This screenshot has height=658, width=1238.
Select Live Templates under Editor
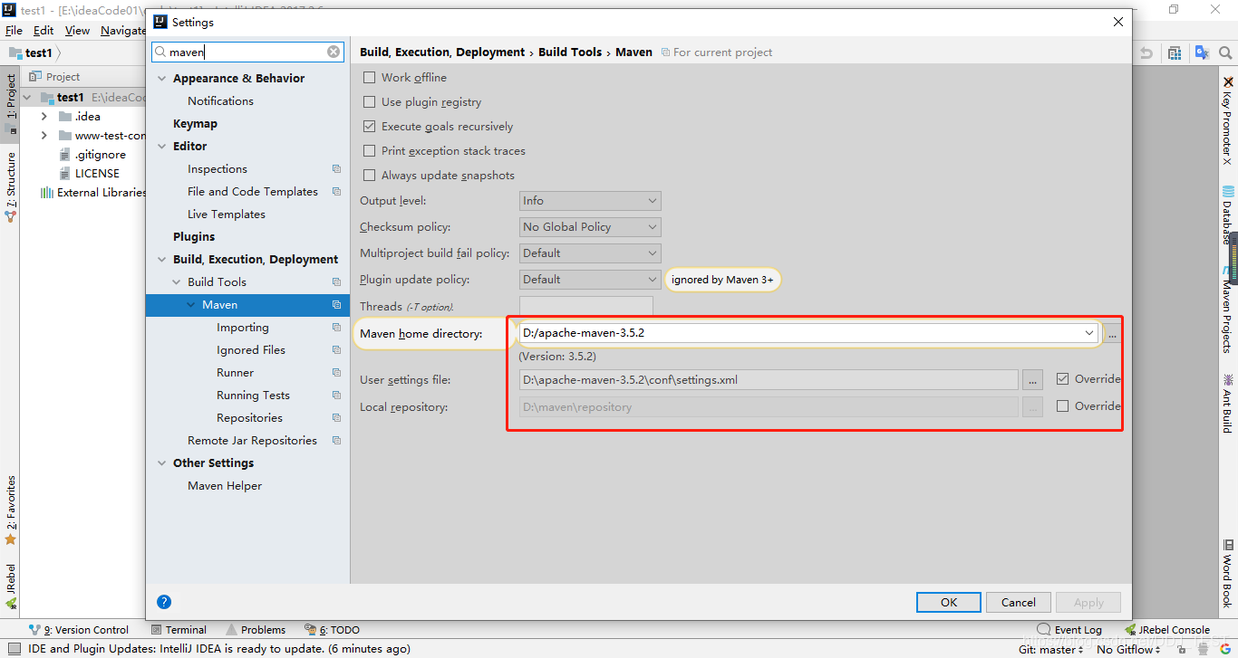pyautogui.click(x=227, y=215)
